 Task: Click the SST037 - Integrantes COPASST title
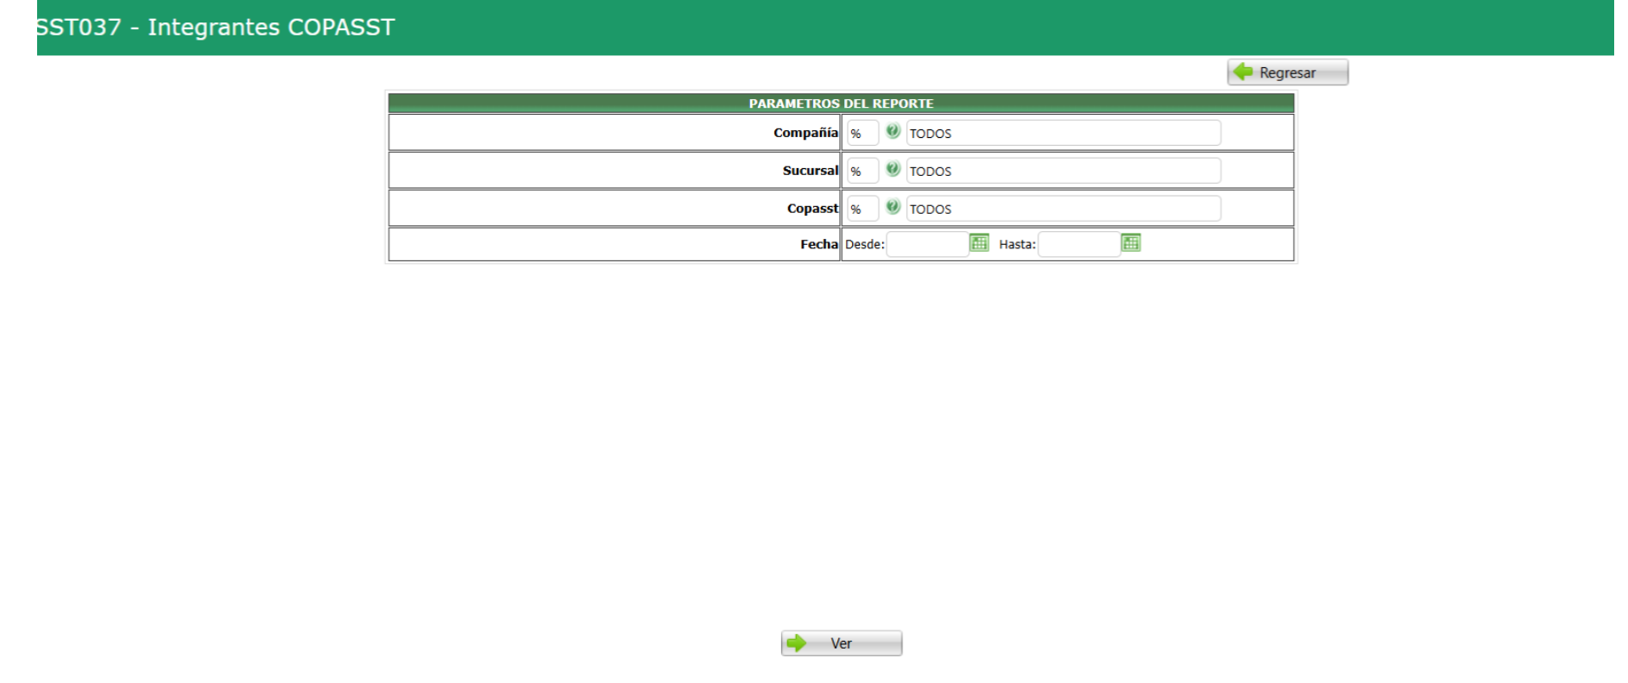click(x=215, y=27)
